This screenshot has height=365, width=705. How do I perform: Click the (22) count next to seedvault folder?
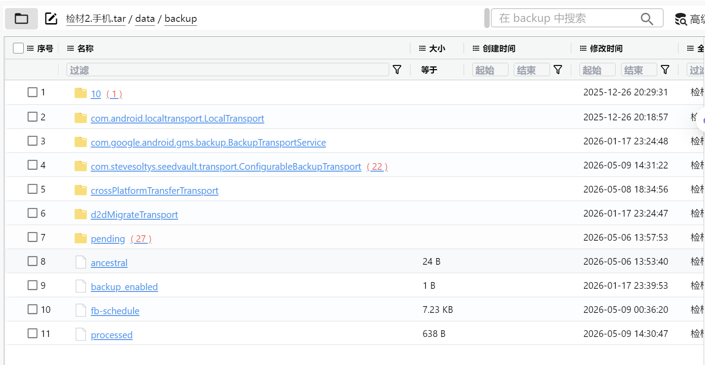(377, 167)
